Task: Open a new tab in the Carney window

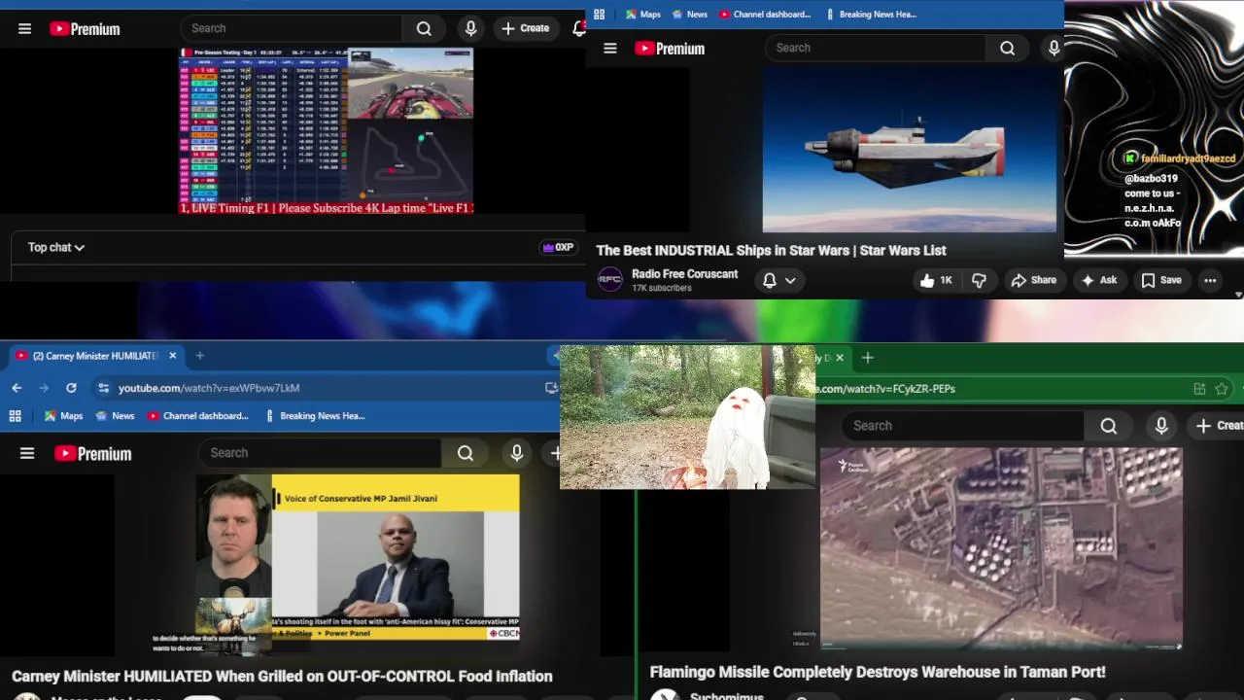Action: pyautogui.click(x=200, y=356)
